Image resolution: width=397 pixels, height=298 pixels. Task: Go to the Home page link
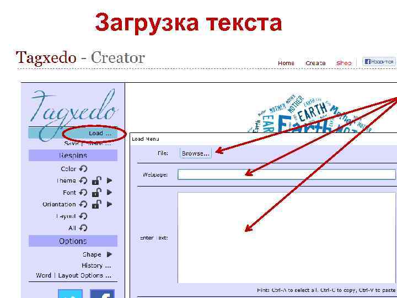tap(286, 63)
